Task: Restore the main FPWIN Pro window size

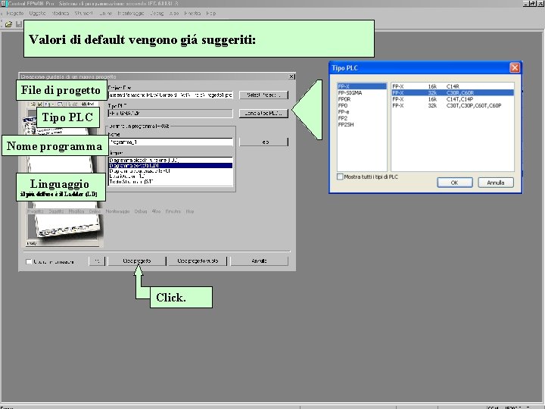Action: click(x=532, y=4)
